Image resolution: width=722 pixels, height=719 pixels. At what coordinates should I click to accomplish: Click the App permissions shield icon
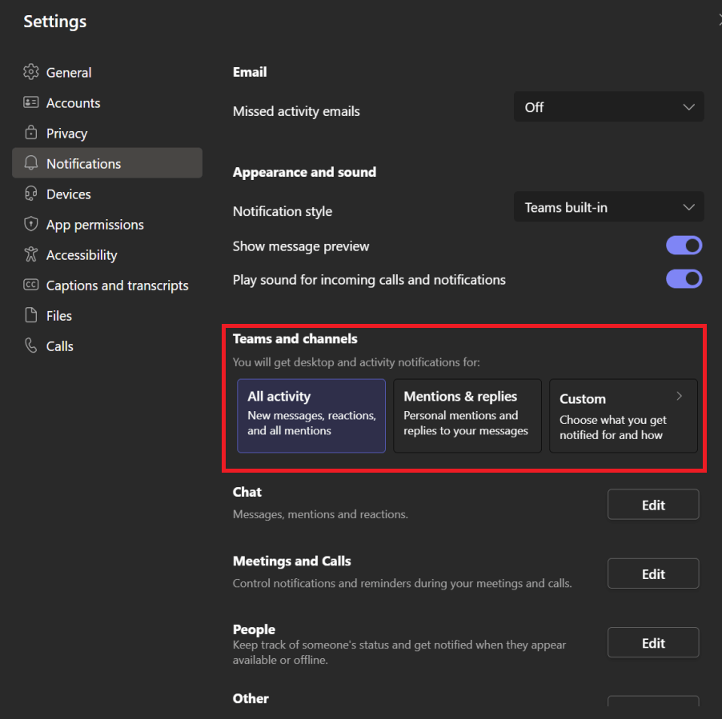[x=31, y=224]
